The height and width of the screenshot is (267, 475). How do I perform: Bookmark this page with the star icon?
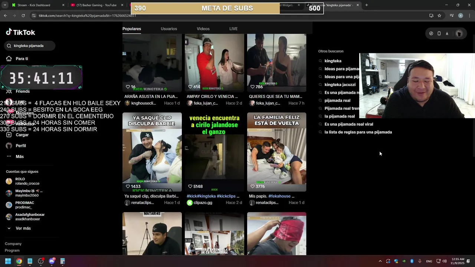click(x=439, y=16)
